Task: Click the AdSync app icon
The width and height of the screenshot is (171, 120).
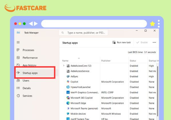Action: (68, 76)
